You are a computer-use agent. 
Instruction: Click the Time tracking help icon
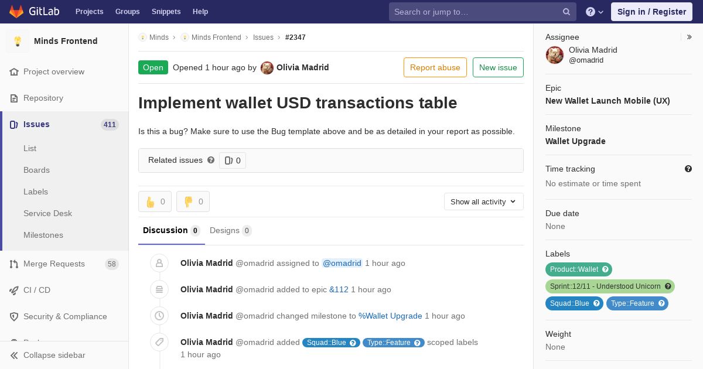pyautogui.click(x=688, y=169)
